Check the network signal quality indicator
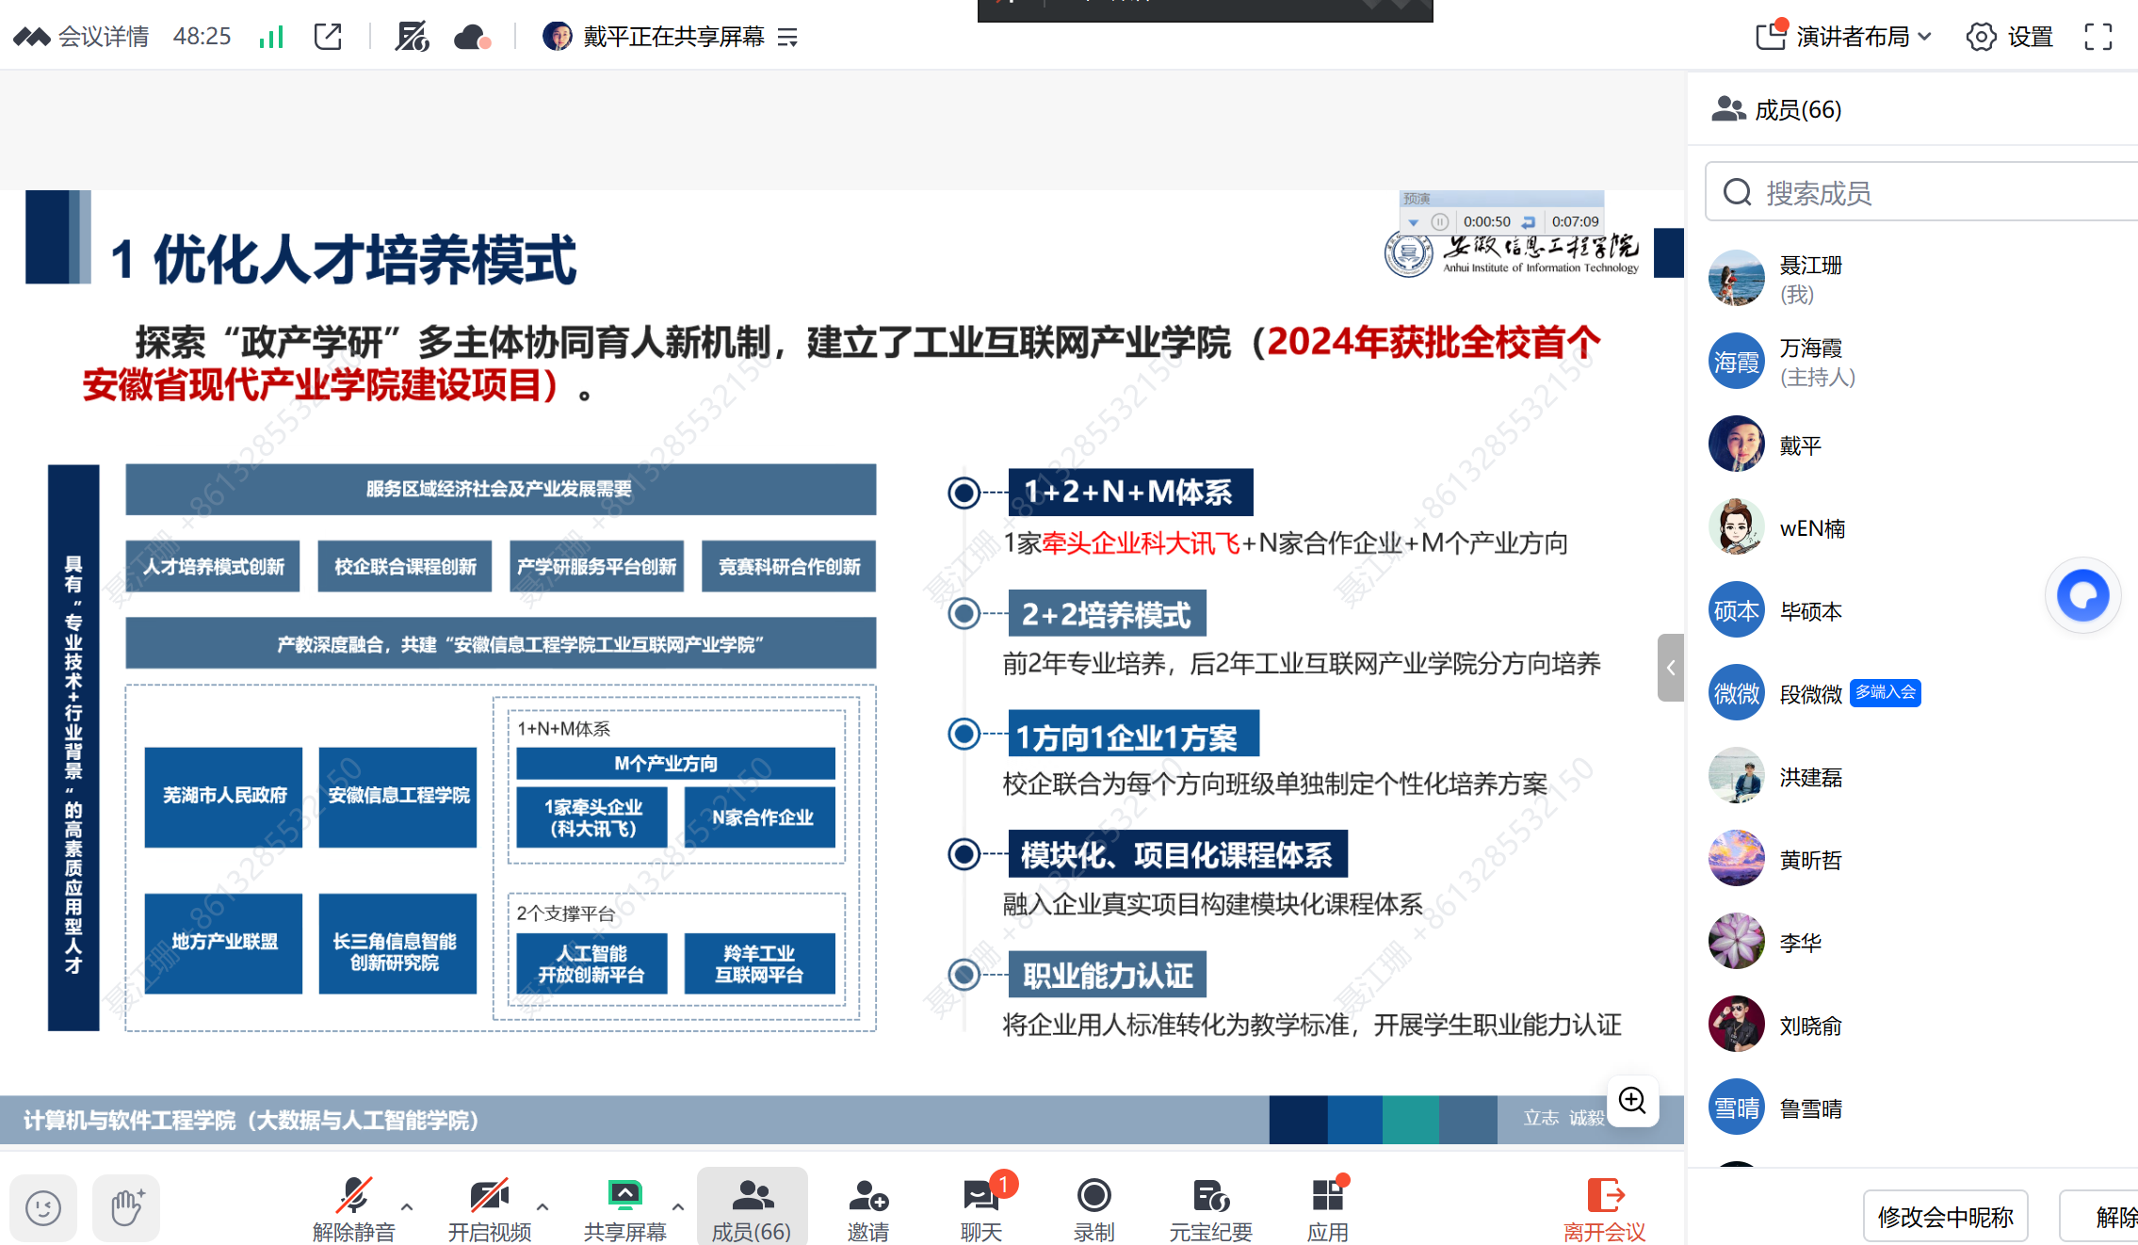2138x1245 pixels. click(271, 36)
